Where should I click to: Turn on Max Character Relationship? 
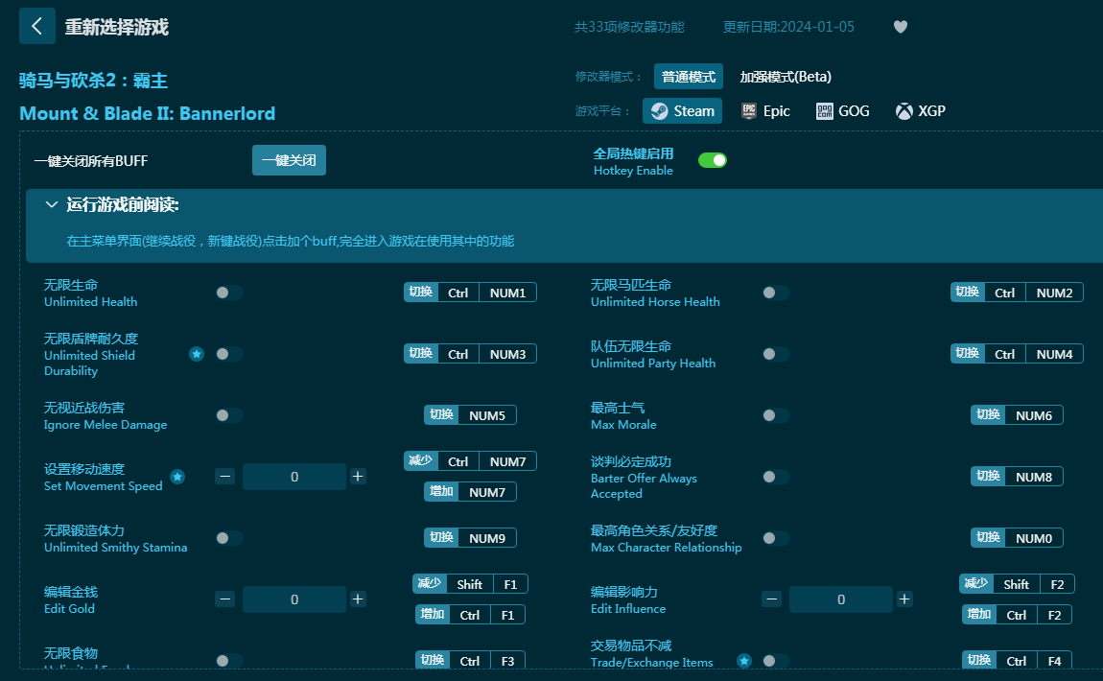[x=776, y=538]
